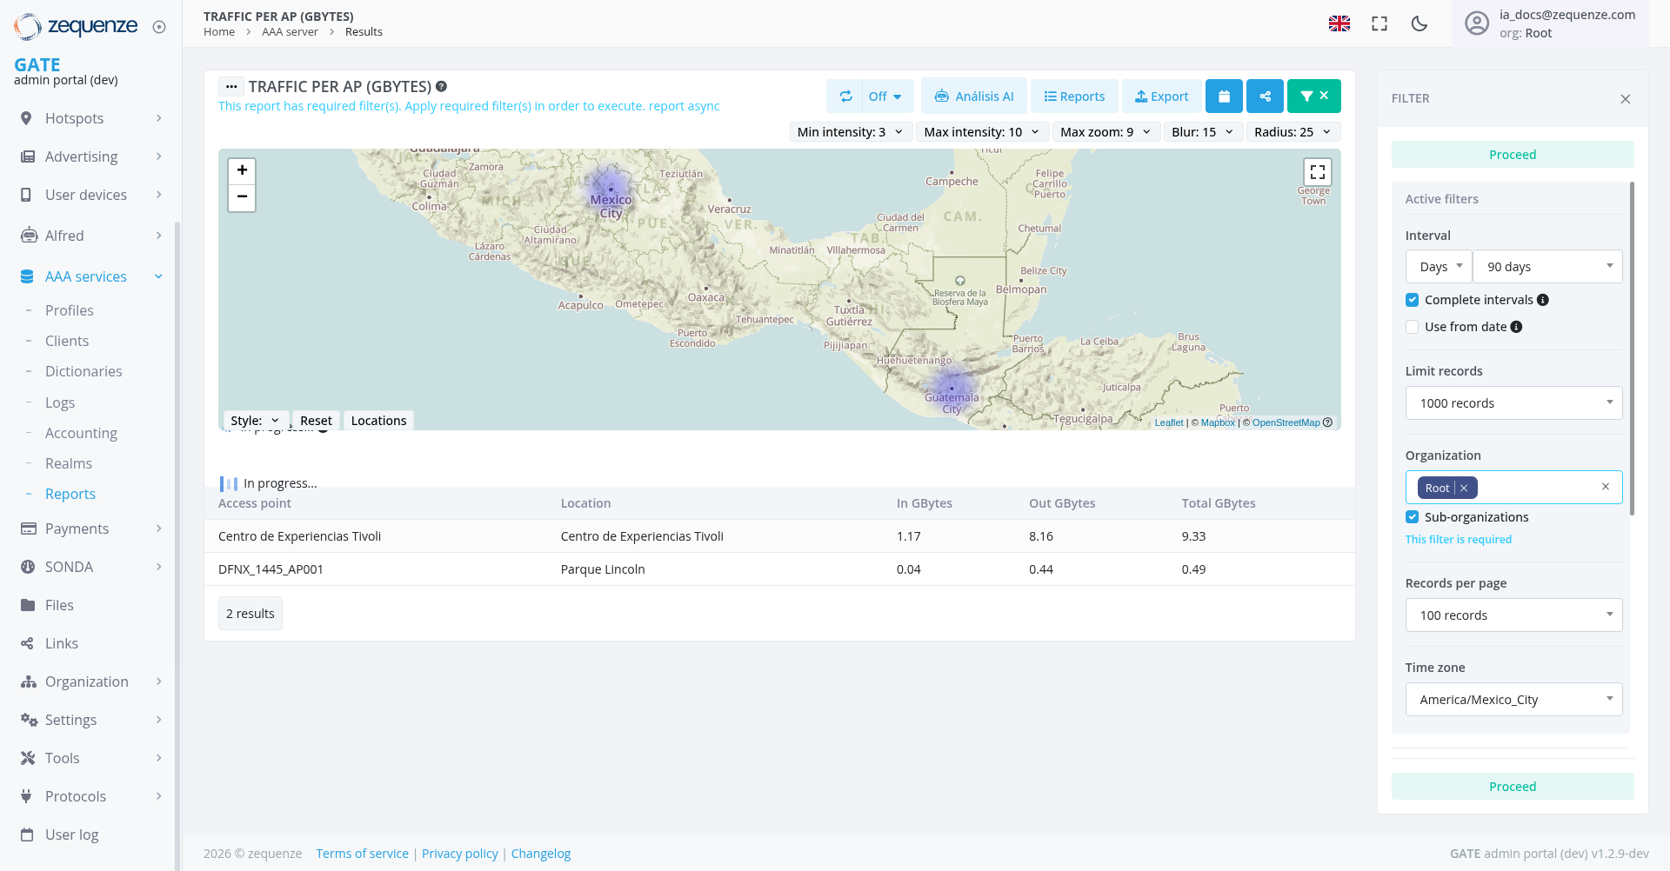Open the map Style dropdown

(256, 421)
